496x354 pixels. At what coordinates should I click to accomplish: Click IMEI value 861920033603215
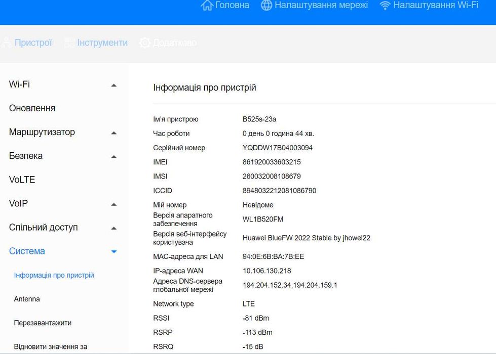tap(272, 162)
